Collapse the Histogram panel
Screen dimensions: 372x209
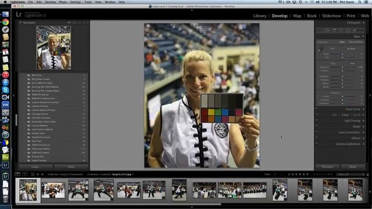(x=363, y=23)
